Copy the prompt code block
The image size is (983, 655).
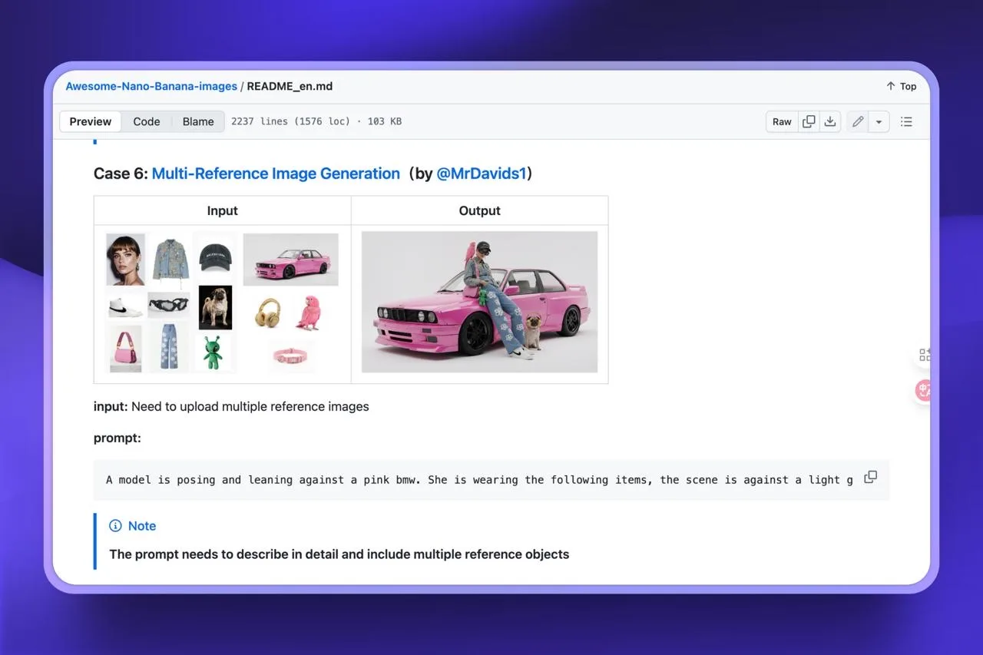coord(870,478)
